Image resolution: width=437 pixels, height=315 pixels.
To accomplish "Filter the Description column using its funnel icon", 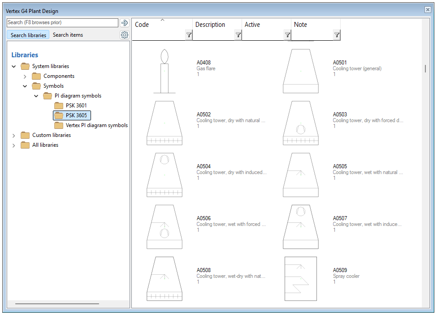I will 238,34.
